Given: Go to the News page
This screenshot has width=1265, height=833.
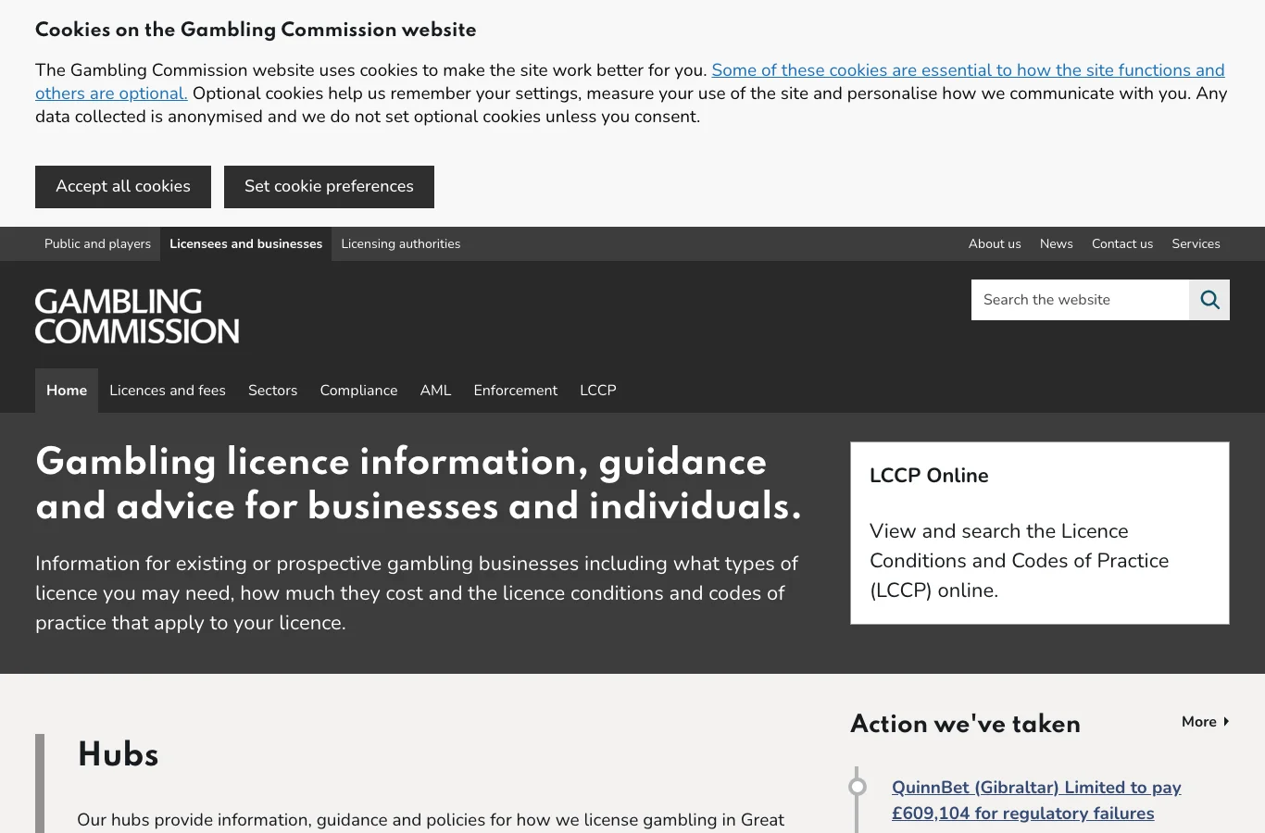Looking at the screenshot, I should 1057,244.
